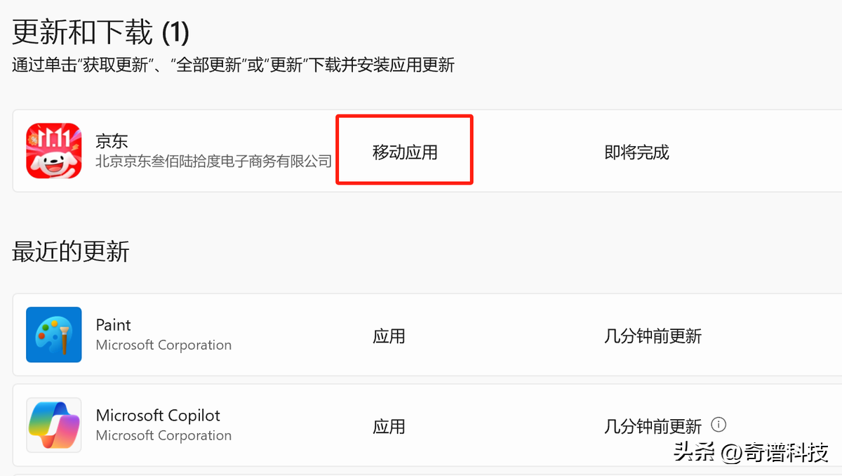Click the highlighted 移动应用 label
The image size is (842, 476).
tap(405, 152)
